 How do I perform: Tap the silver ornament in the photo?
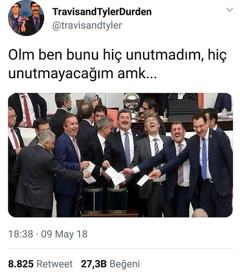point(131,103)
